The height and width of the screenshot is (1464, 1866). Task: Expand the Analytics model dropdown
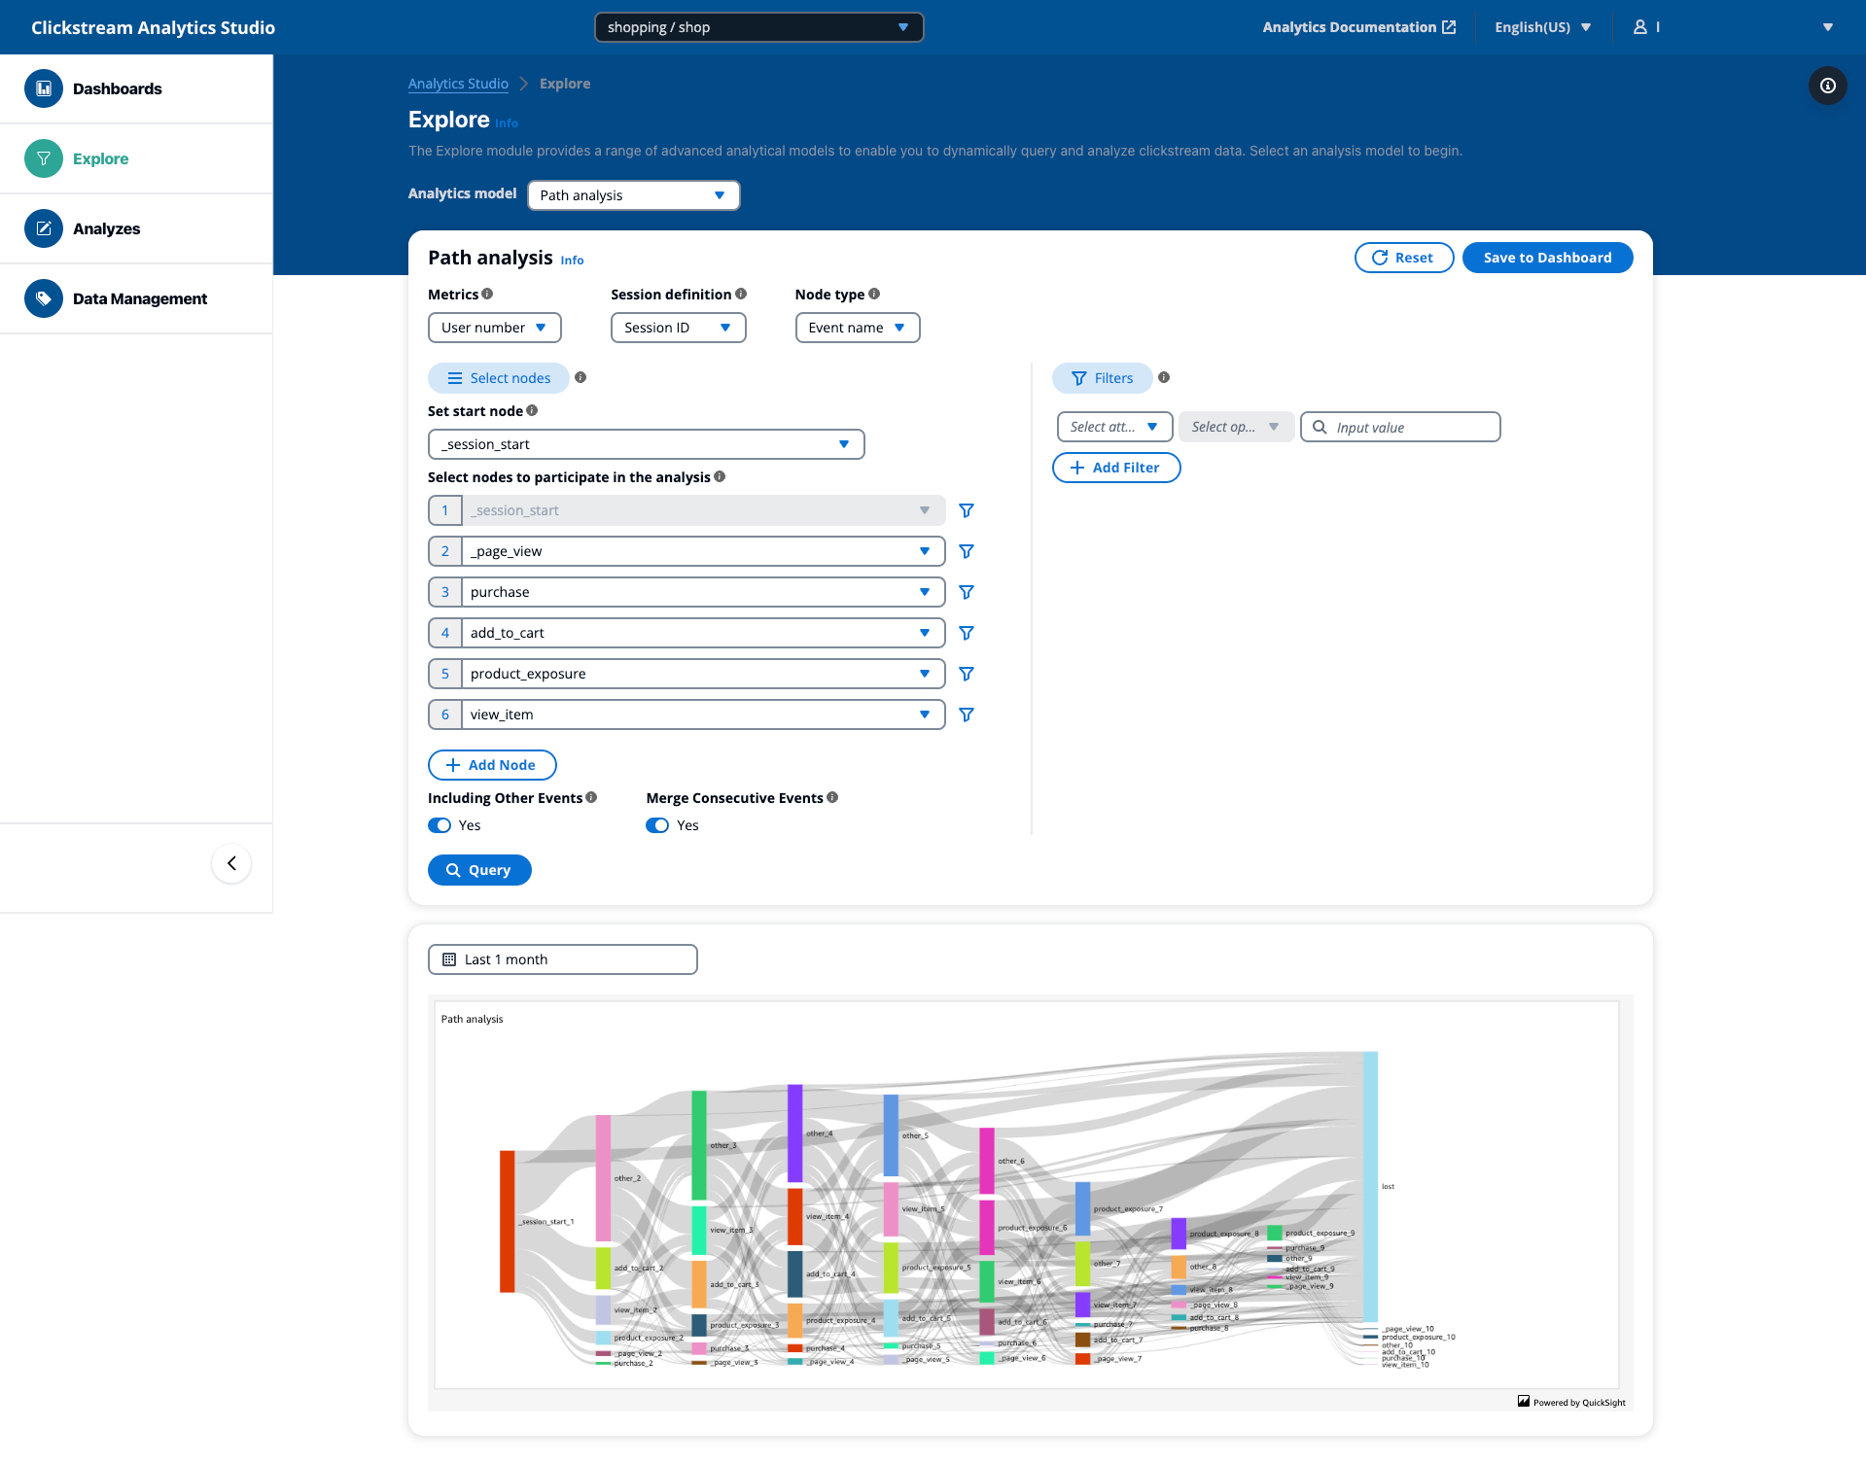tap(633, 195)
